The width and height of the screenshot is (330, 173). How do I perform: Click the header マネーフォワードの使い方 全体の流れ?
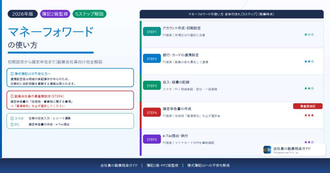[x=231, y=14]
